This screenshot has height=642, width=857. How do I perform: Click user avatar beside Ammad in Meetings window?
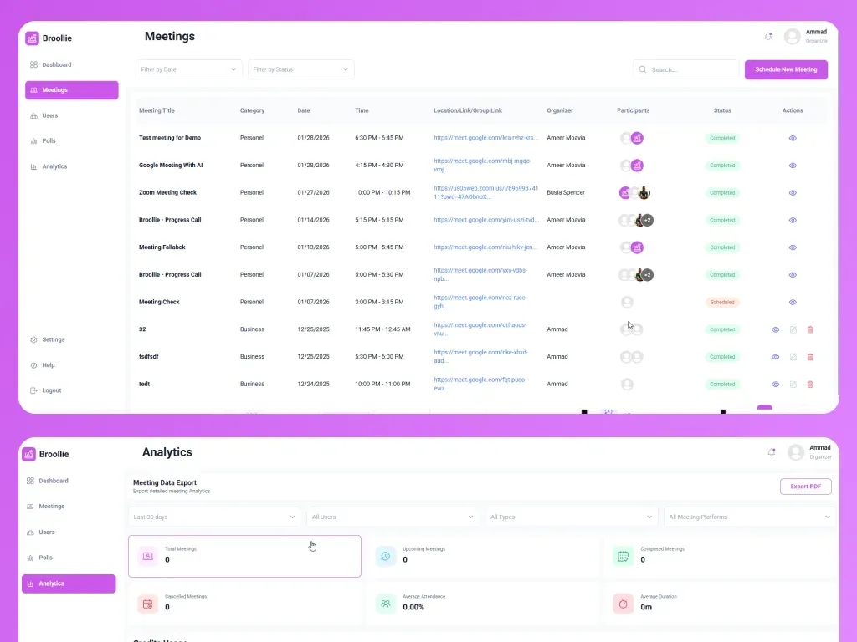[x=792, y=37]
